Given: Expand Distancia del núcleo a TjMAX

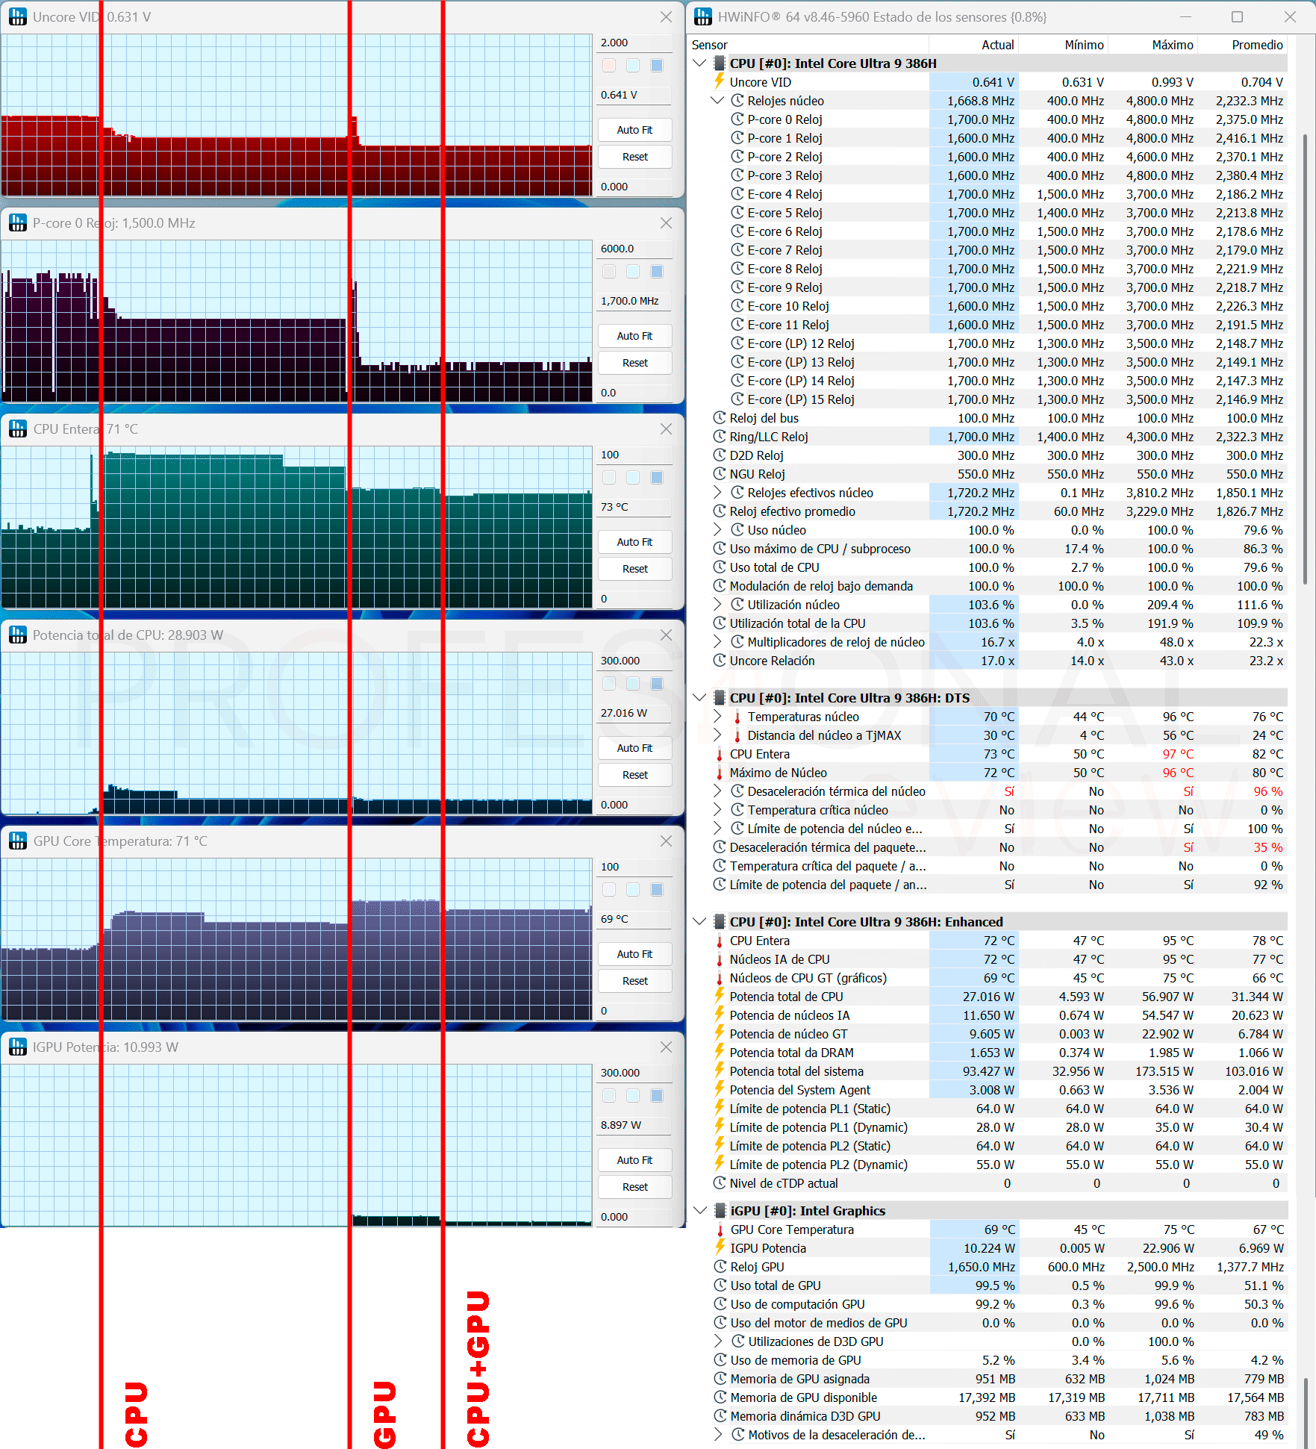Looking at the screenshot, I should click(717, 735).
